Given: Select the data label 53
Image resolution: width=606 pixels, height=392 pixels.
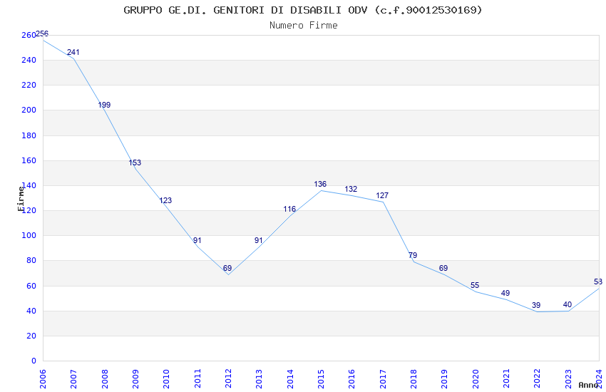Looking at the screenshot, I should (x=598, y=282).
